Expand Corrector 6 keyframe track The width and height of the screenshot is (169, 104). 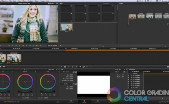tap(128, 85)
